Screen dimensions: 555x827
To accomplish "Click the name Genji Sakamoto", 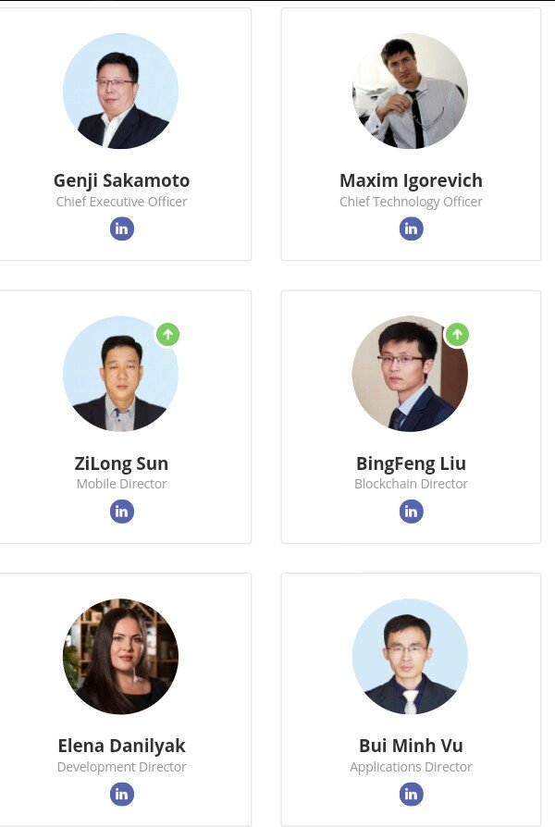I will click(x=122, y=180).
